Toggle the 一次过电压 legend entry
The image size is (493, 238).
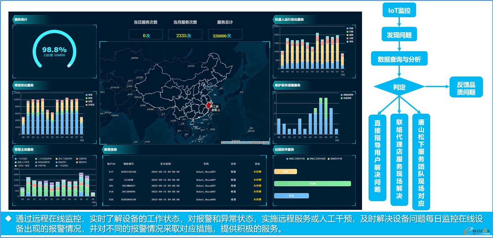point(21,159)
